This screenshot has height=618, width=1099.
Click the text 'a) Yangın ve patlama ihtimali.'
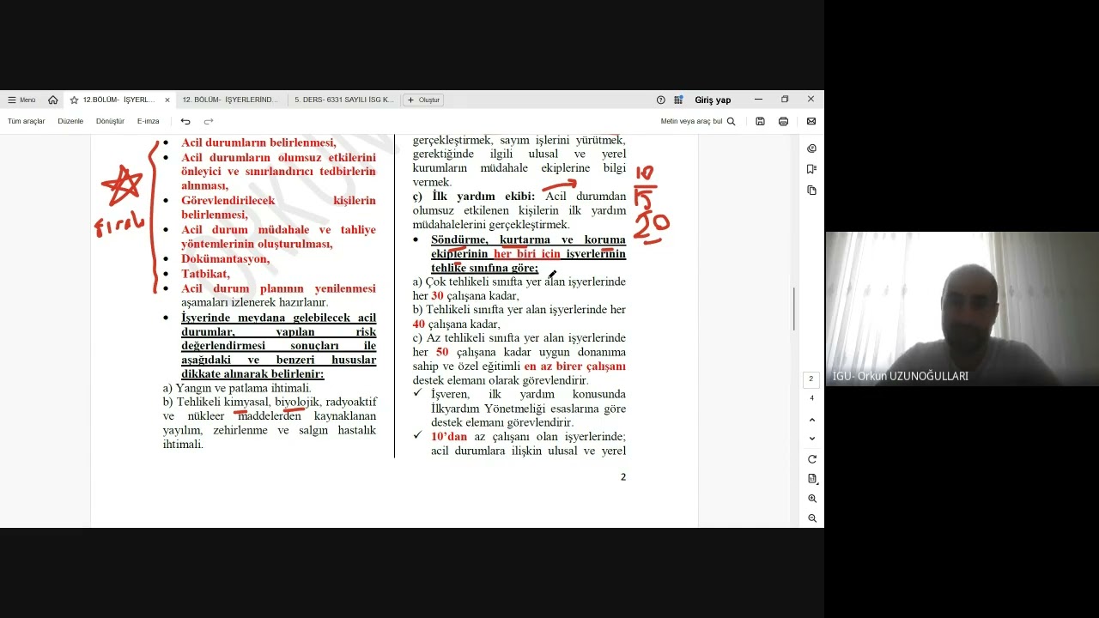(x=237, y=388)
